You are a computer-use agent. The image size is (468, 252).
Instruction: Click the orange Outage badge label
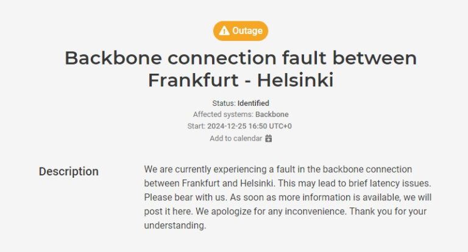pyautogui.click(x=241, y=30)
